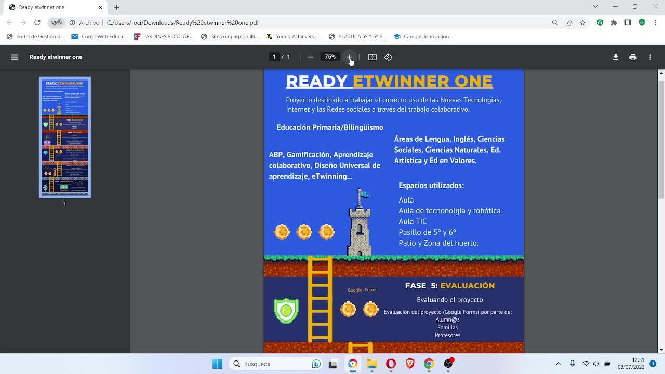Click the taskbar Búsqueda search box
The width and height of the screenshot is (665, 374).
pos(276,364)
